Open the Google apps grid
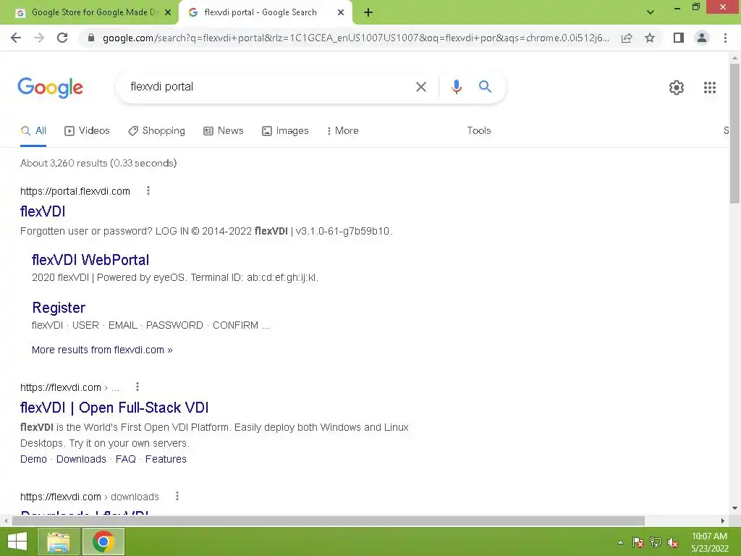This screenshot has height=556, width=741. pos(710,88)
